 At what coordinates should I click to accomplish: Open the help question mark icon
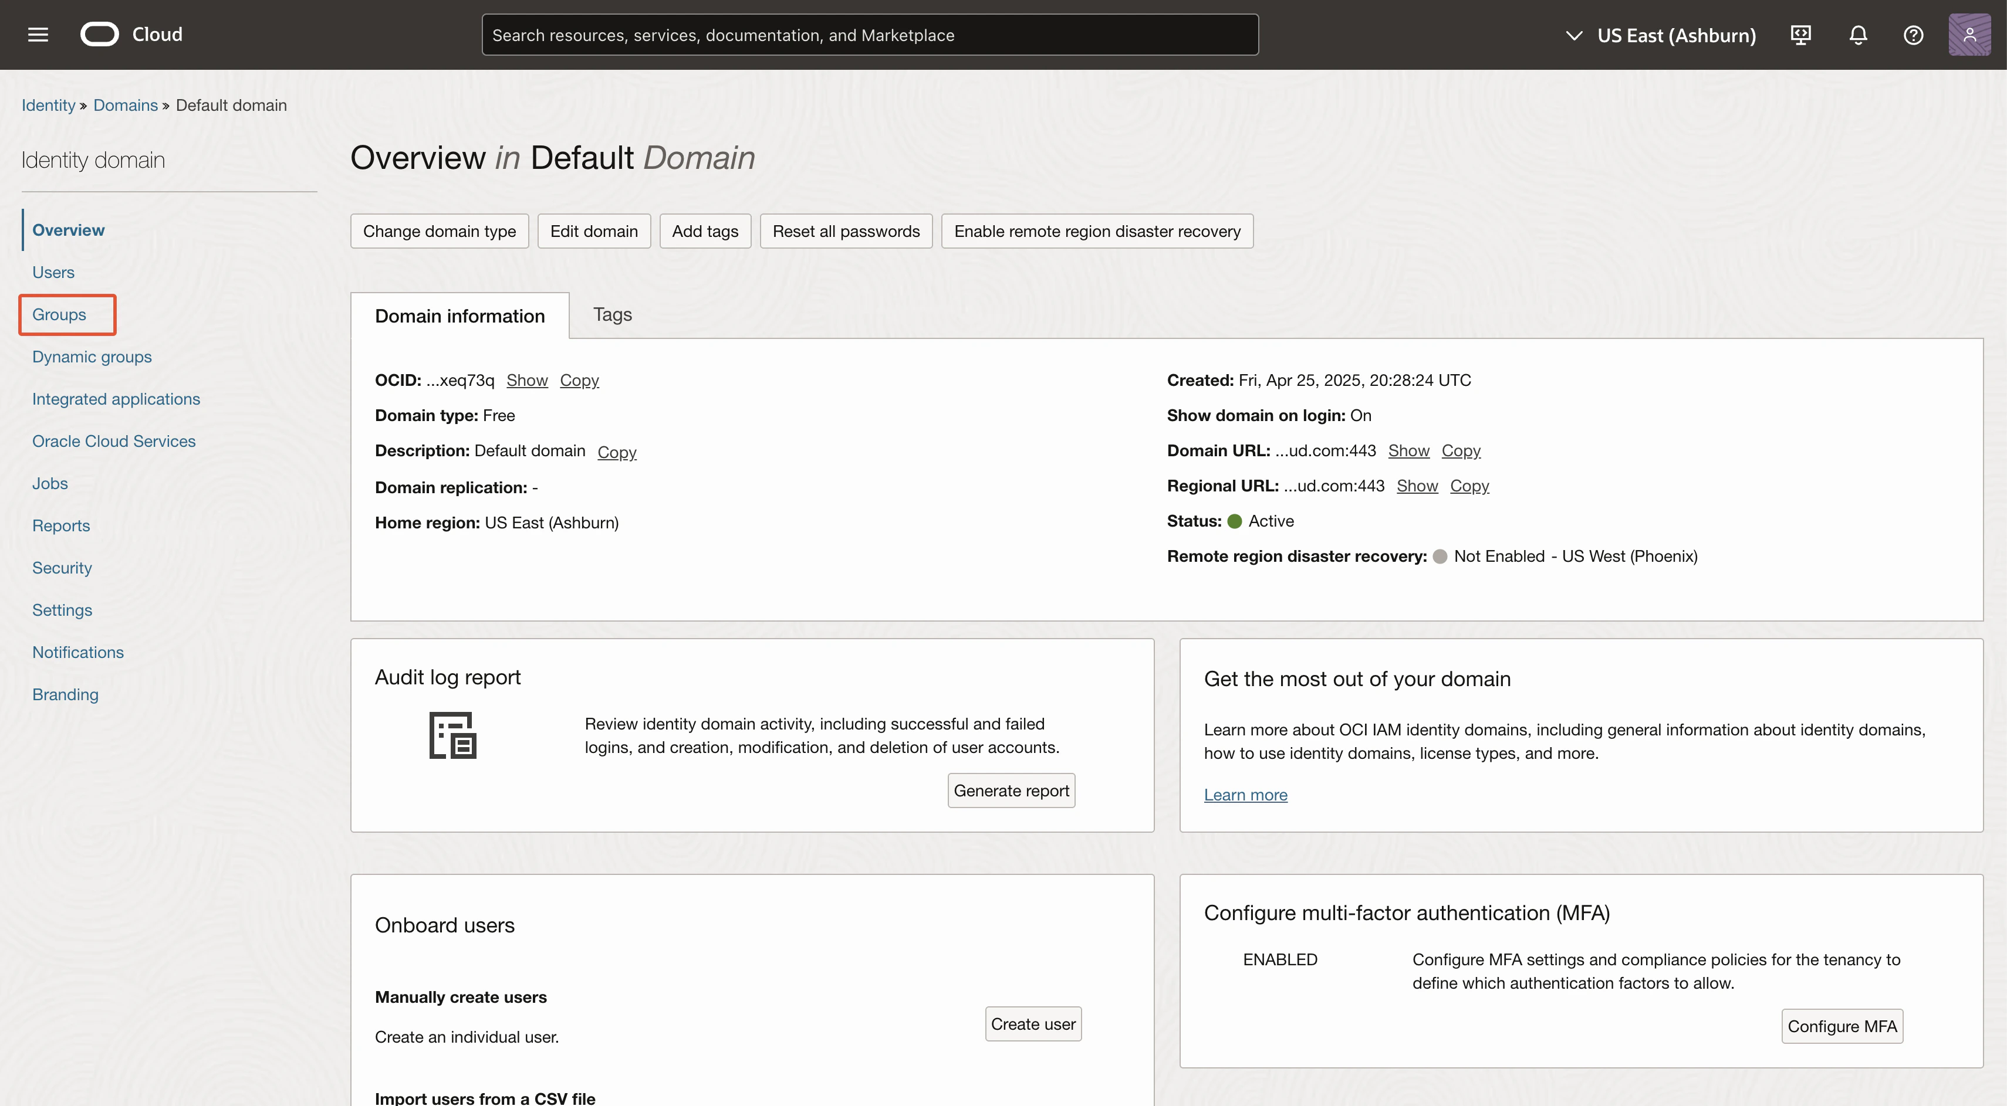click(1913, 35)
